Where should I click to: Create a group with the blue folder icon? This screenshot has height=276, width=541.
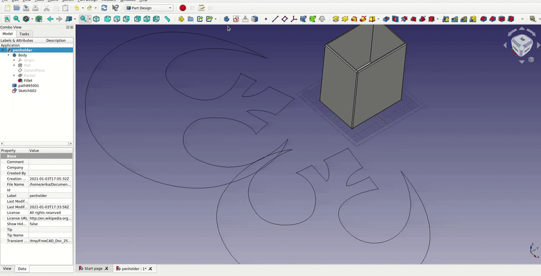click(x=191, y=19)
